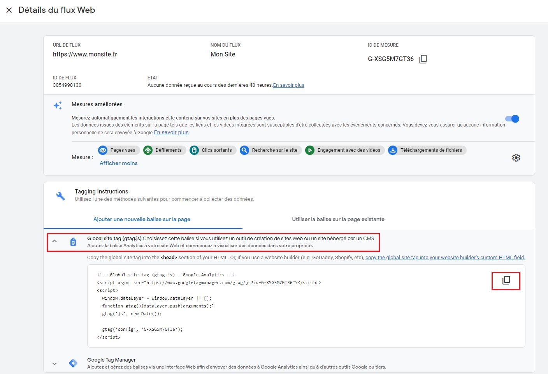
Task: Expand the Google Tag Manager section
Action: [x=54, y=364]
